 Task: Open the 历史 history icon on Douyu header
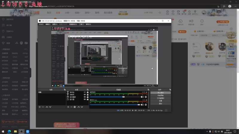[168, 13]
